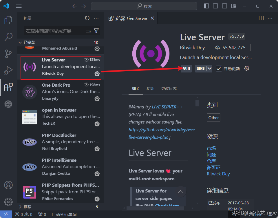Open the Manage gear in activity bar
This screenshot has width=278, height=218.
[8, 202]
